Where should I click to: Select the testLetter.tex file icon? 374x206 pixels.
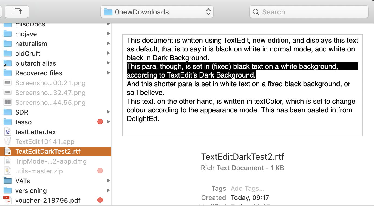[8, 132]
